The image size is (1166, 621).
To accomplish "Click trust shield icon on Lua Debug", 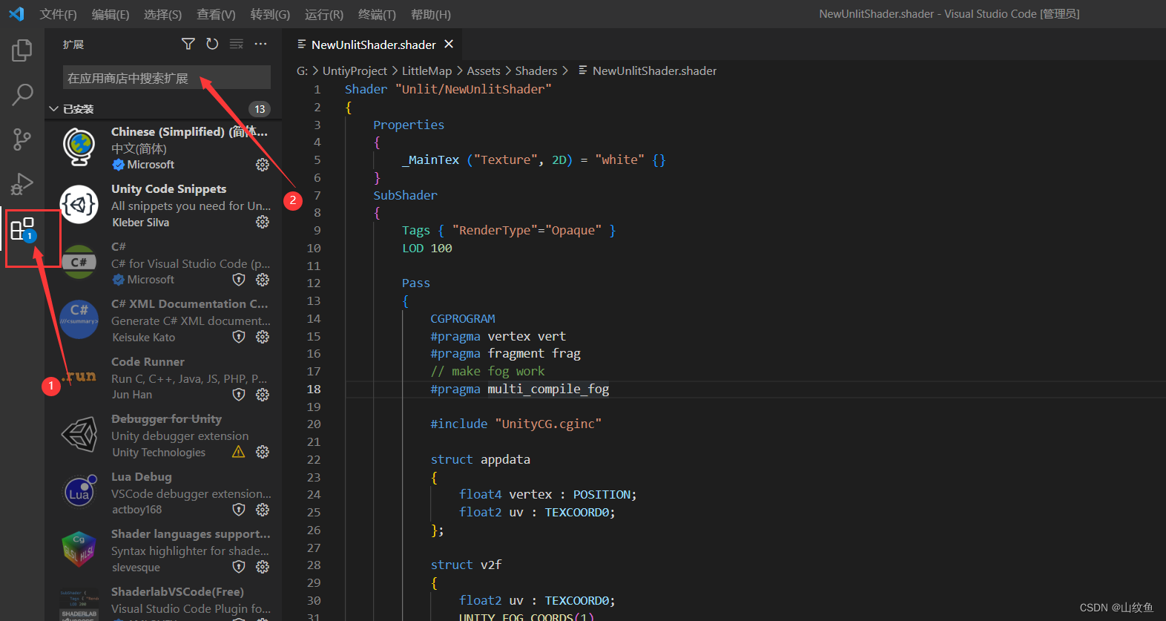I will click(239, 510).
